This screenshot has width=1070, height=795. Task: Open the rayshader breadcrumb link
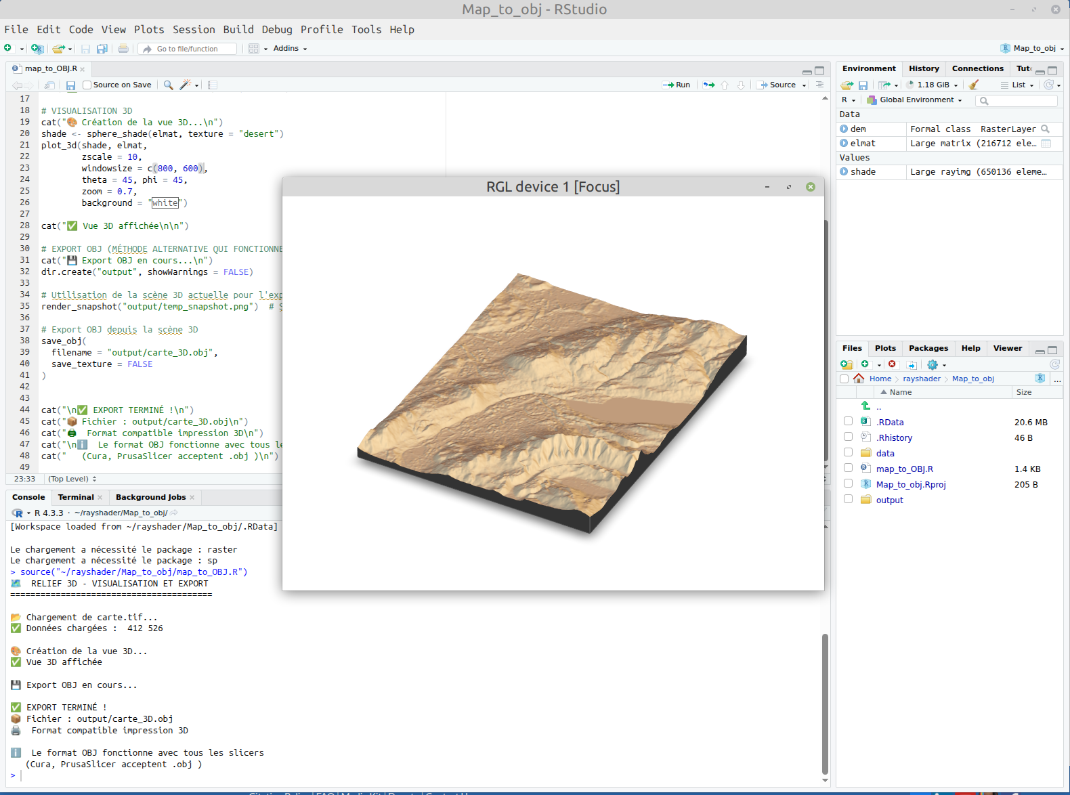point(921,379)
